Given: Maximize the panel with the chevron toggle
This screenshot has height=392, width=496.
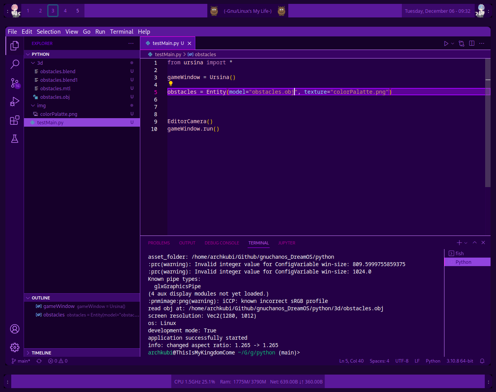Looking at the screenshot, I should pos(474,242).
